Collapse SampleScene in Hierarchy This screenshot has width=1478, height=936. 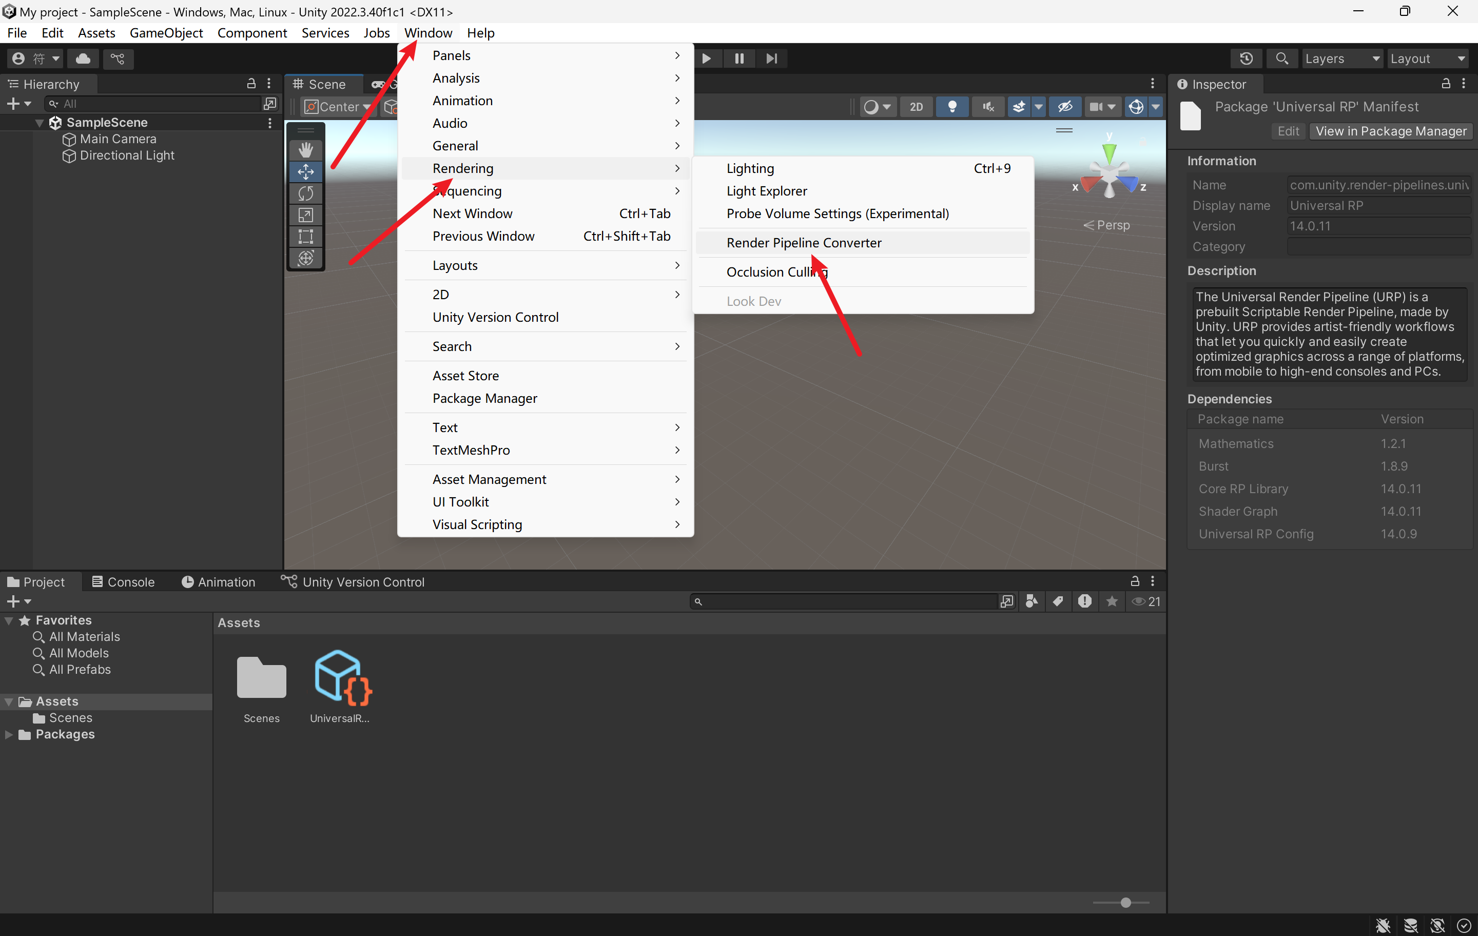point(40,123)
